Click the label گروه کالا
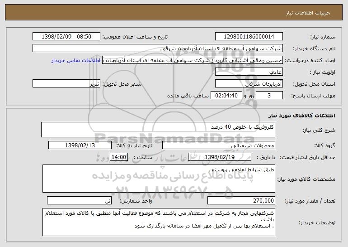Screen dimensions: 348x247 click(x=324, y=146)
